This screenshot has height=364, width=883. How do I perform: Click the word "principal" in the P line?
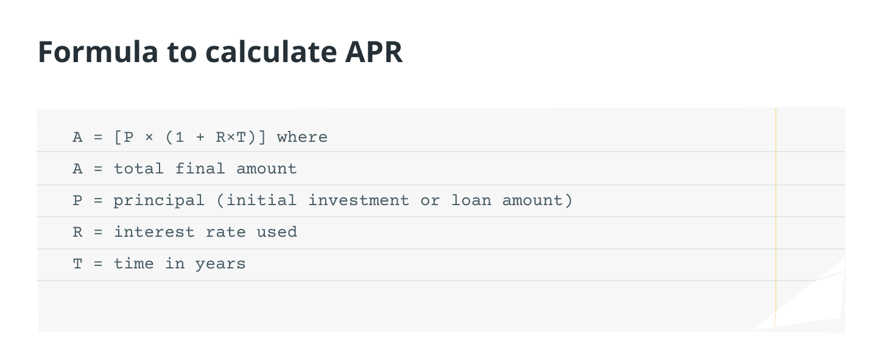[x=159, y=200]
